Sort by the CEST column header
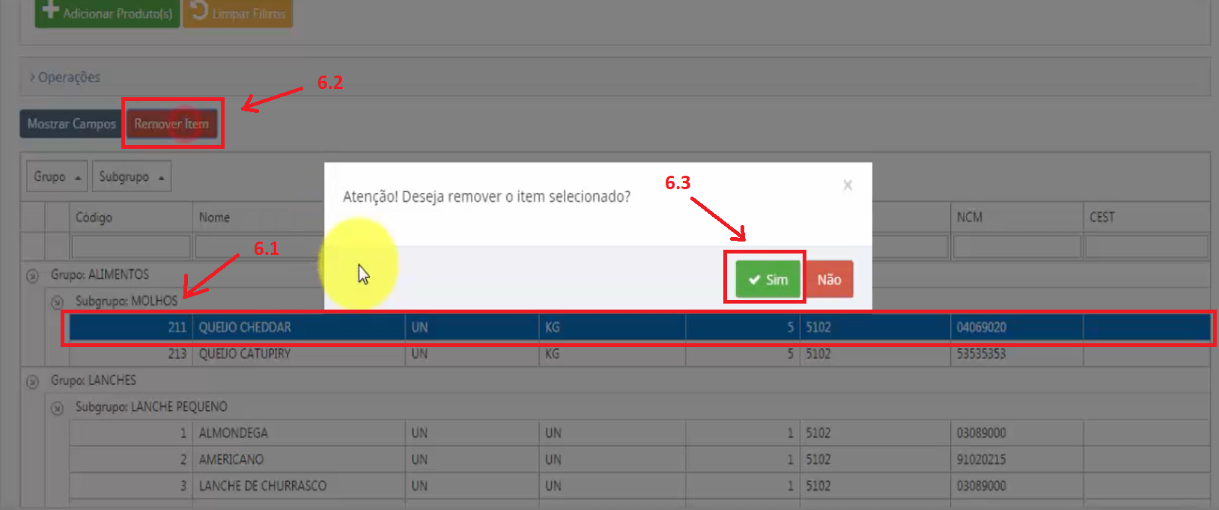Viewport: 1219px width, 510px height. pyautogui.click(x=1146, y=217)
